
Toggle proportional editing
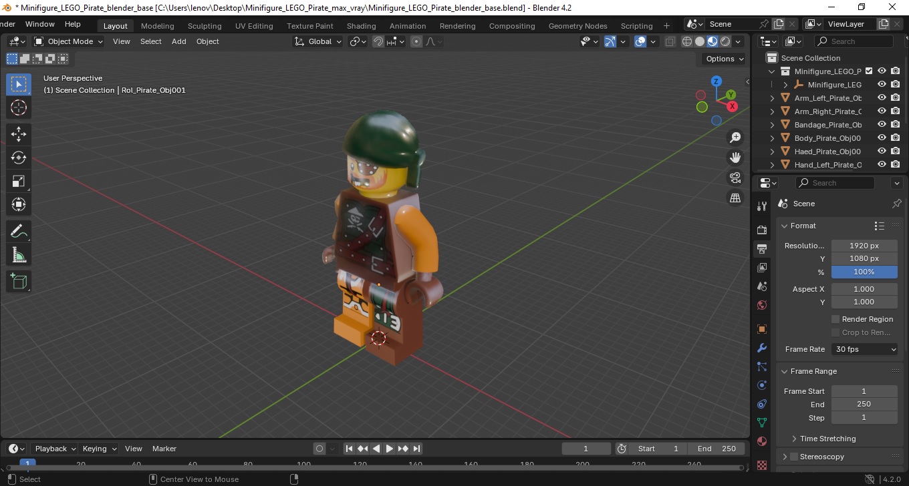pyautogui.click(x=416, y=41)
